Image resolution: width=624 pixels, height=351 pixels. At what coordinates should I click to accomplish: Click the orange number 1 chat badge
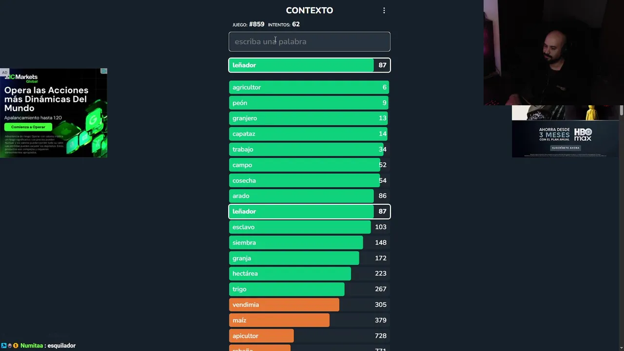[16, 346]
